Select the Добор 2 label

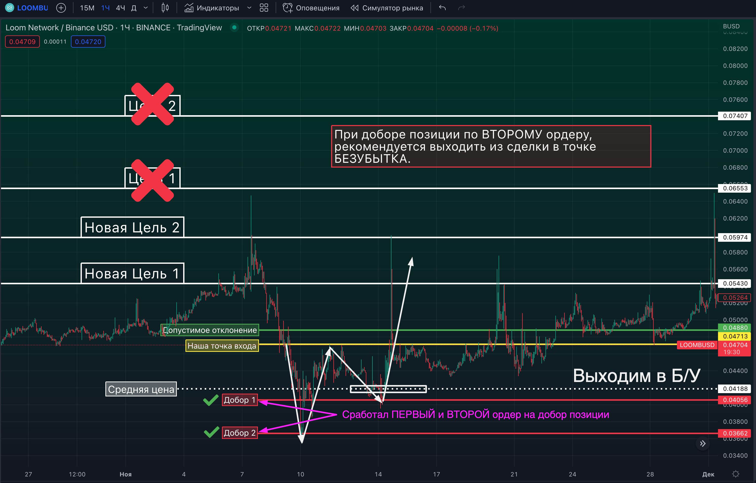coord(240,433)
